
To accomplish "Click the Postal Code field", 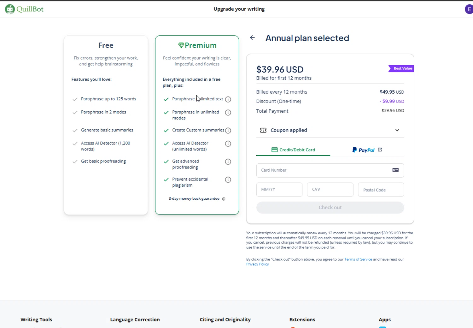I will (381, 190).
